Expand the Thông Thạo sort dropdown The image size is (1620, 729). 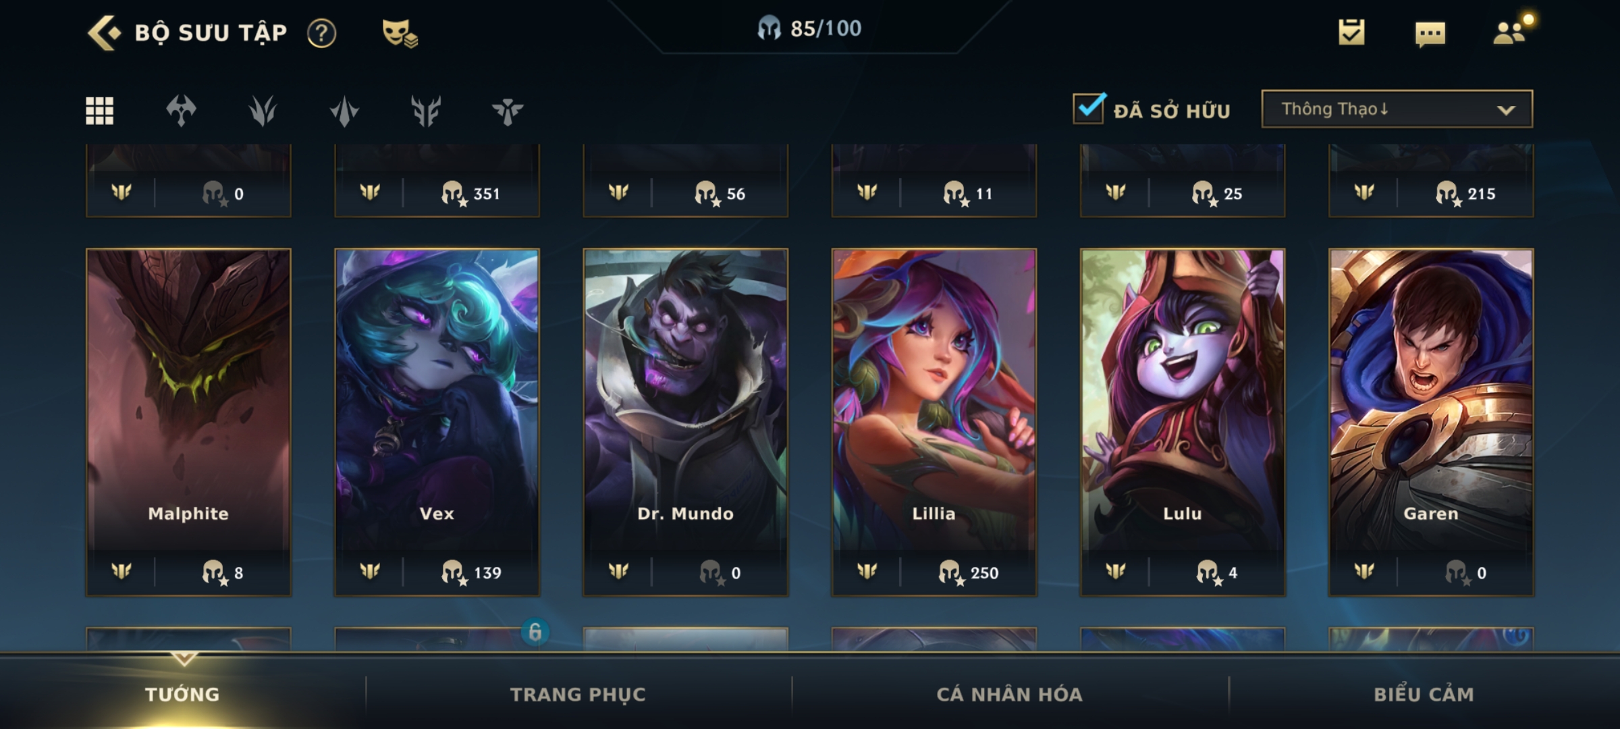click(x=1397, y=109)
